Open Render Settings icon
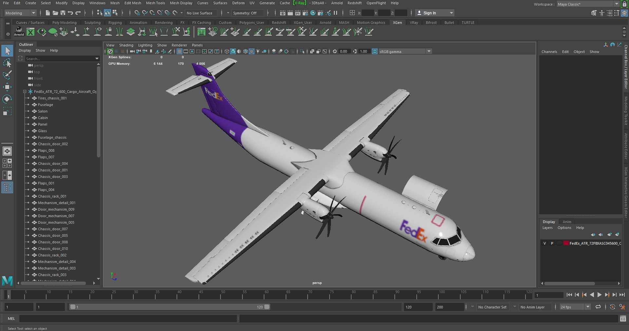The width and height of the screenshot is (629, 331). coord(305,13)
